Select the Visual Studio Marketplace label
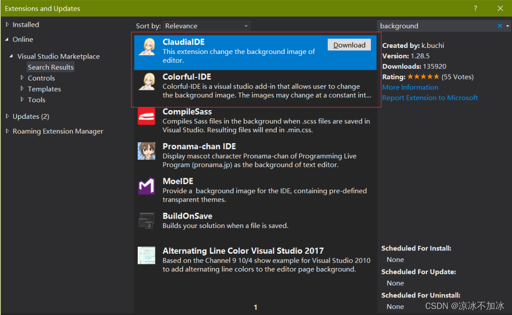The image size is (512, 315). point(59,56)
